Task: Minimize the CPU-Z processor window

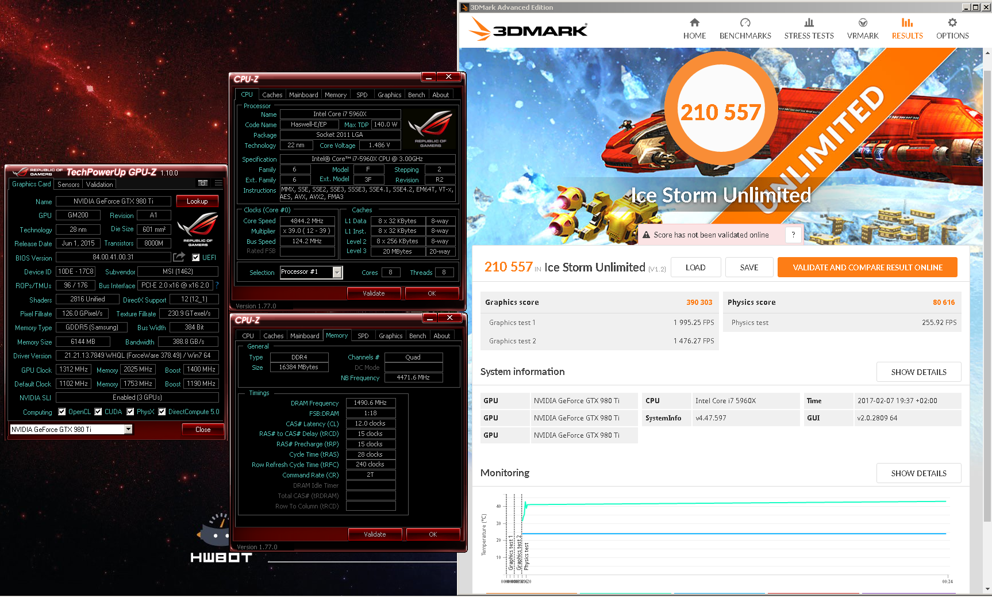Action: point(429,77)
